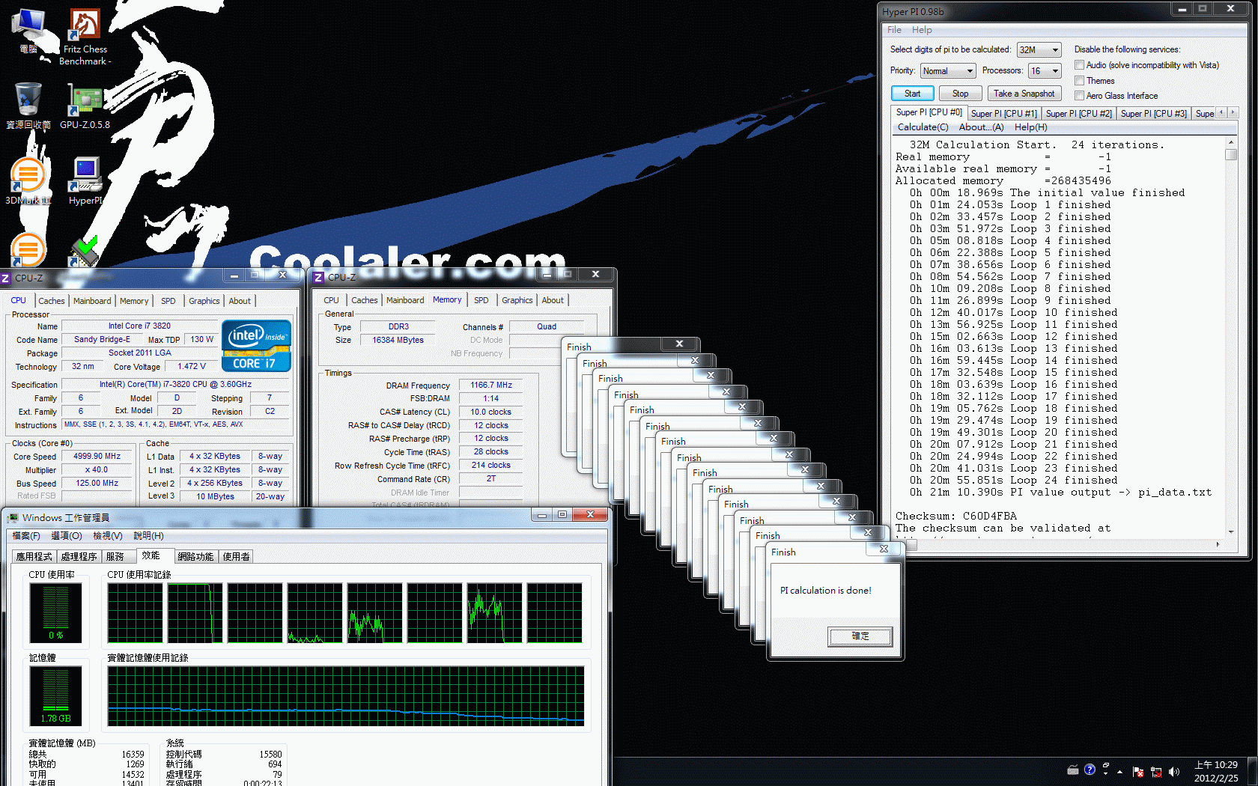Switch to Task Manager Networking tab (網路功能)
This screenshot has width=1258, height=786.
pos(195,556)
